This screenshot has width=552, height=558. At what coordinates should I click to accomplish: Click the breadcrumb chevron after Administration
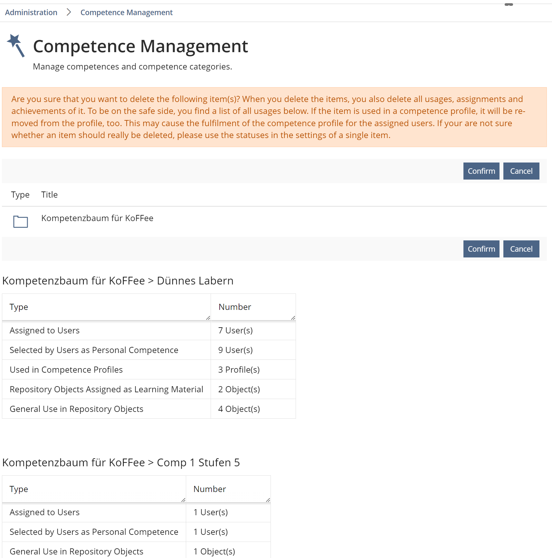point(69,12)
